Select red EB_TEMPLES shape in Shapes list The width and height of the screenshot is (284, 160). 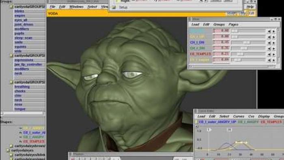(x=34, y=141)
